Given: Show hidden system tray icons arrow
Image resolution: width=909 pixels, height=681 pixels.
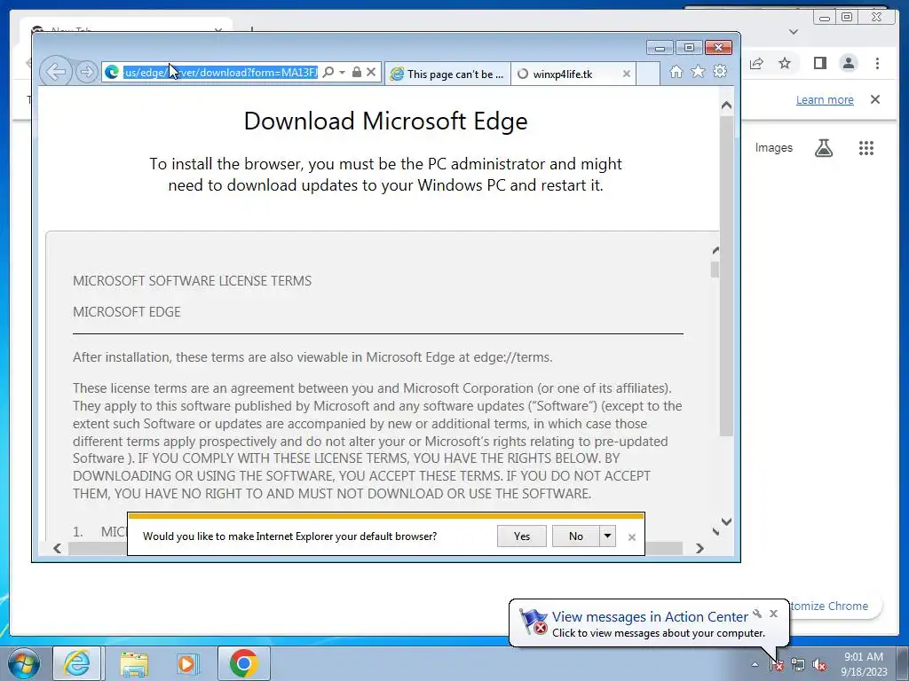Looking at the screenshot, I should point(755,664).
